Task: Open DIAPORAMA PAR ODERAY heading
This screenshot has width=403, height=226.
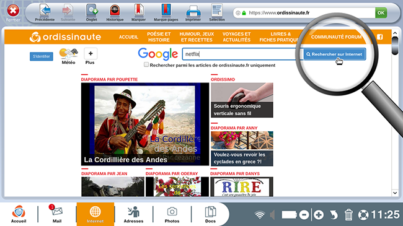Action: click(172, 173)
